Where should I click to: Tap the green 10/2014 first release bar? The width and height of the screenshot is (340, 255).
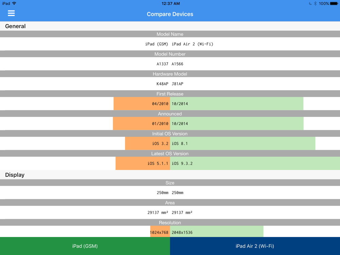[237, 104]
